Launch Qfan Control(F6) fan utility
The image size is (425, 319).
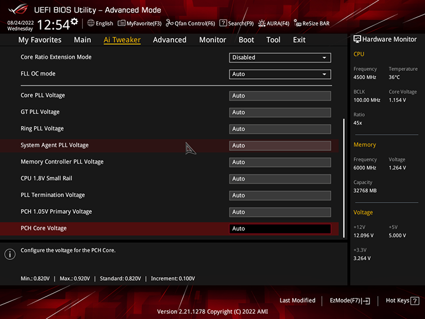pyautogui.click(x=169, y=24)
